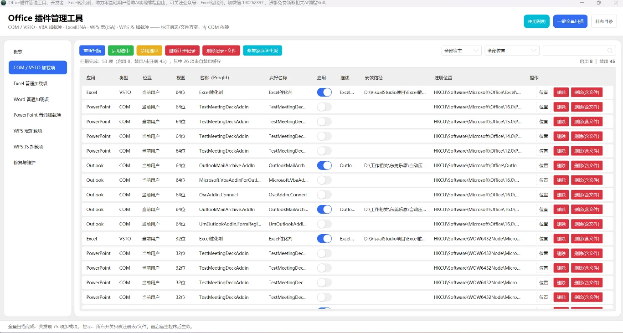Go to Word 普通加载项 sidebar section
623x333 pixels.
tap(38, 99)
